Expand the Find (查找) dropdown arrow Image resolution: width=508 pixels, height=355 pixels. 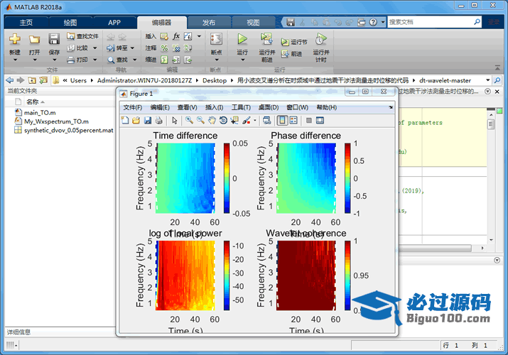[x=134, y=60]
